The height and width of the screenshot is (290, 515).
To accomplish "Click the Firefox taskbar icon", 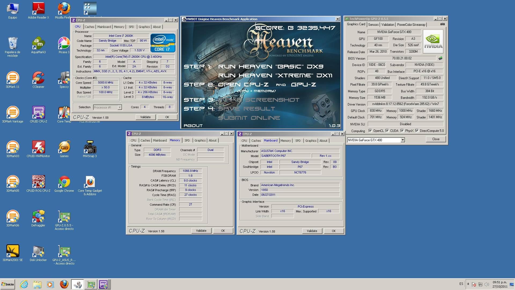I will pos(64,284).
